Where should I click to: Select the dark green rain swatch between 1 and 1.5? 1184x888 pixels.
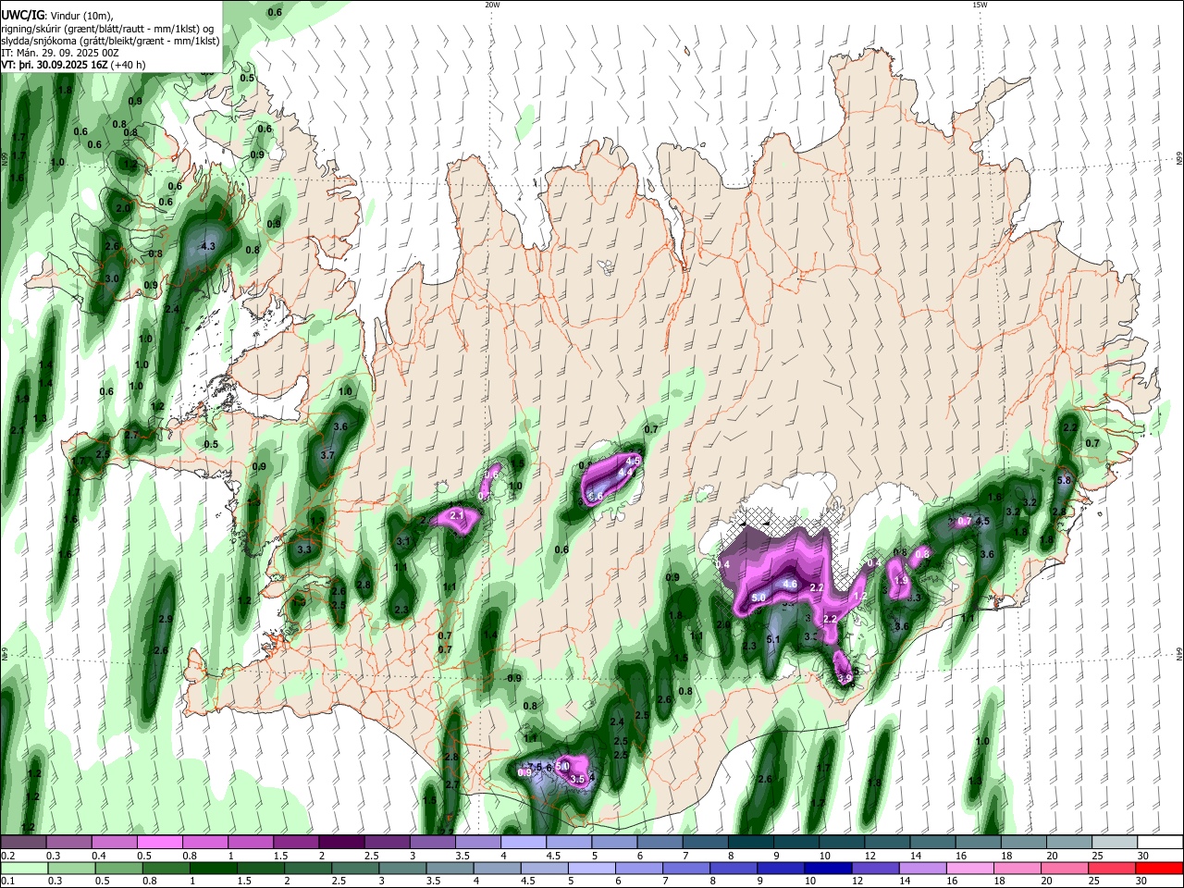pyautogui.click(x=213, y=869)
